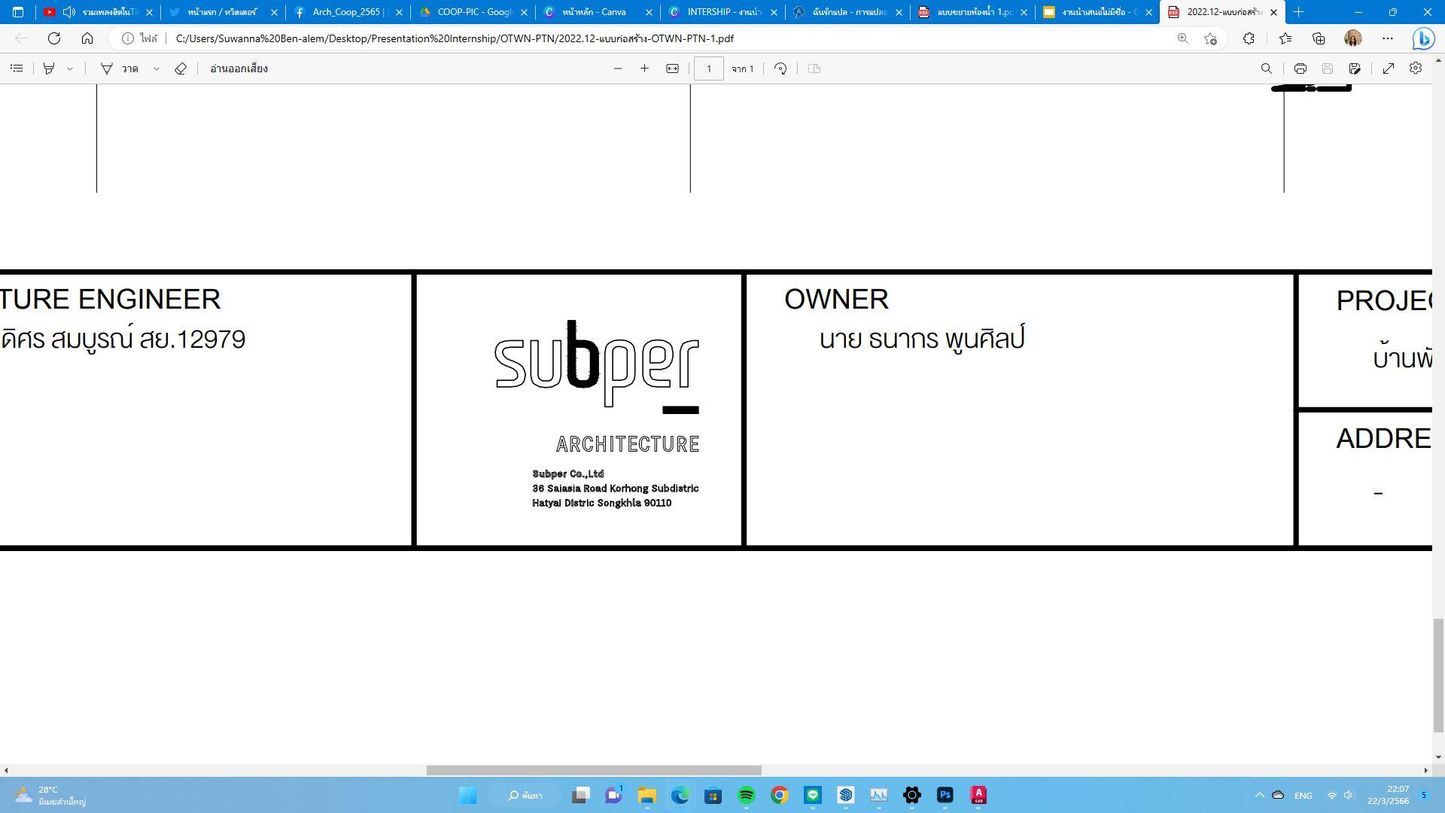Toggle the Draw (วาด) tool
The width and height of the screenshot is (1445, 813).
point(120,69)
